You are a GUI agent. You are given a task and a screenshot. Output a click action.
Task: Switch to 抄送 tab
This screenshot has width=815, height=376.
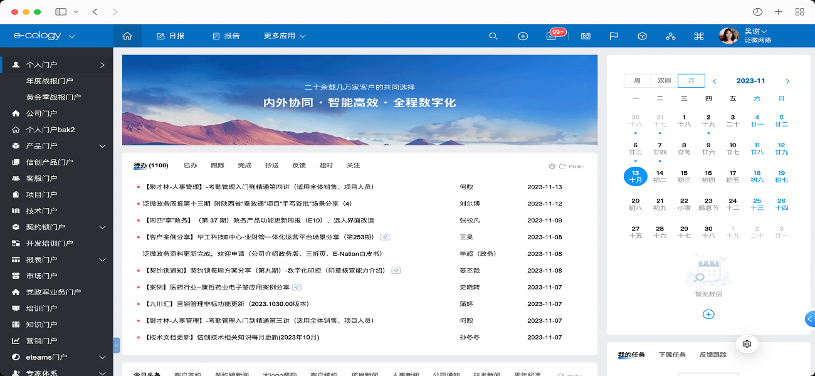(x=271, y=165)
